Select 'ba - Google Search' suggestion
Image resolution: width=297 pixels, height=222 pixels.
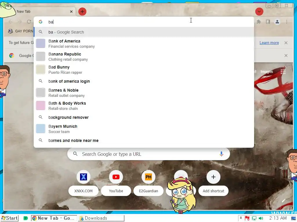coord(144,32)
